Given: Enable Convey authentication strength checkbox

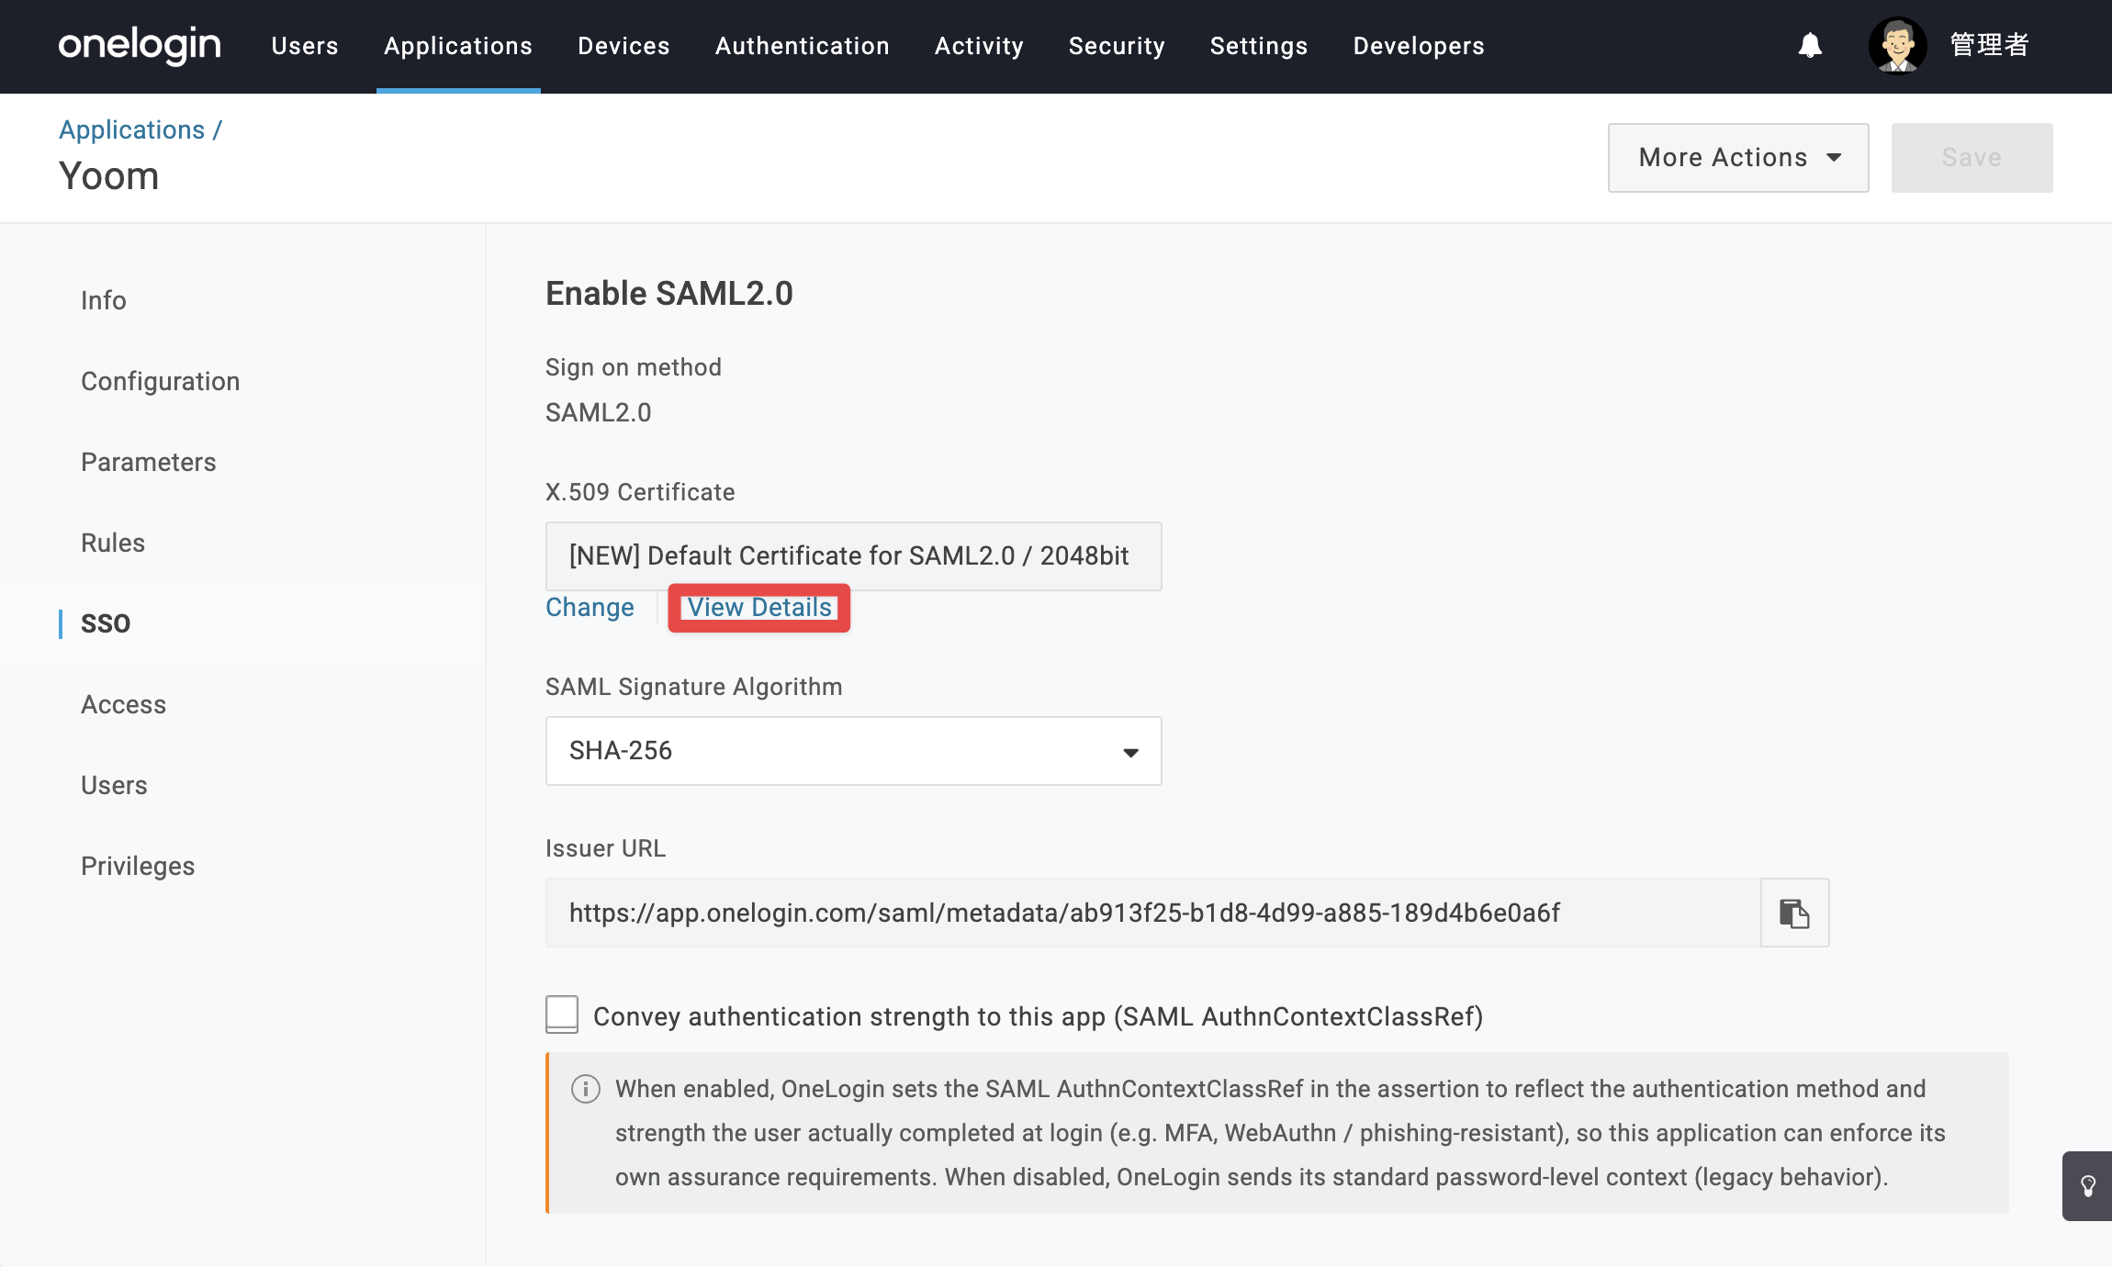Looking at the screenshot, I should [x=562, y=1015].
